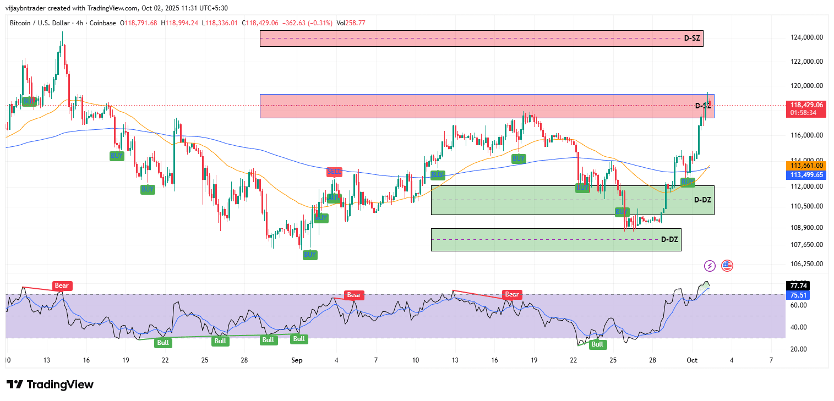The width and height of the screenshot is (834, 401).
Task: Click the purple lightning event icon
Action: tap(710, 266)
